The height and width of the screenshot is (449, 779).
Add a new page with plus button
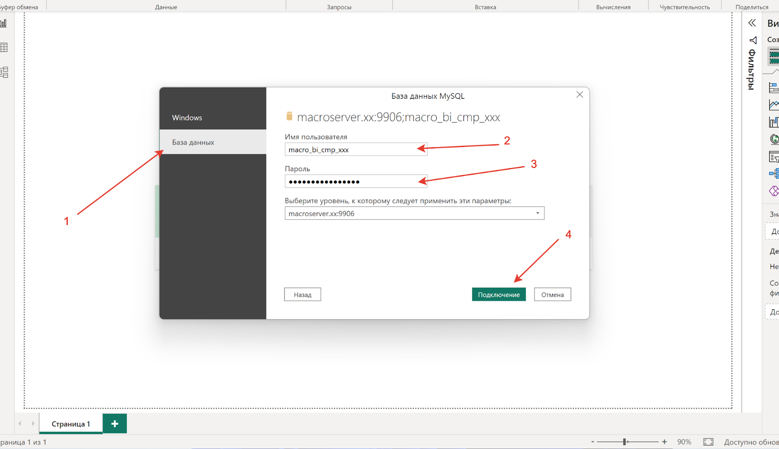[115, 424]
